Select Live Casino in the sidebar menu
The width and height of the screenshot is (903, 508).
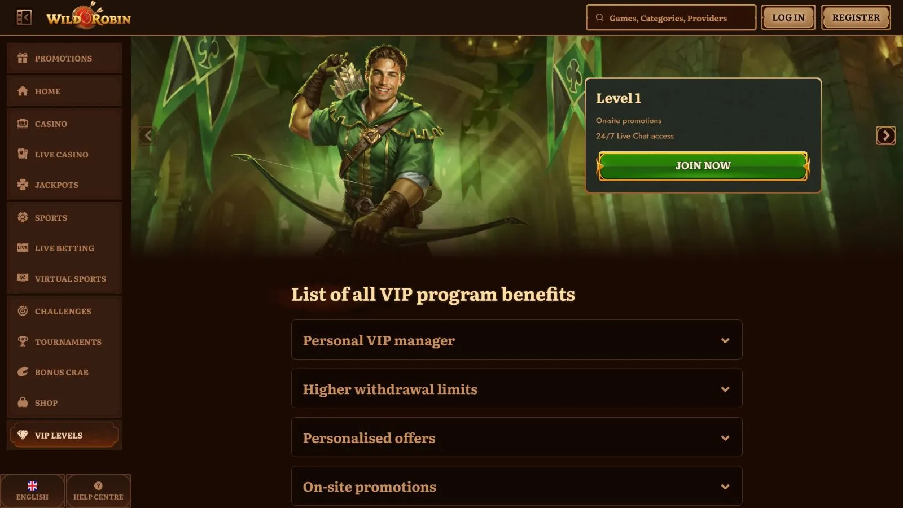[64, 154]
